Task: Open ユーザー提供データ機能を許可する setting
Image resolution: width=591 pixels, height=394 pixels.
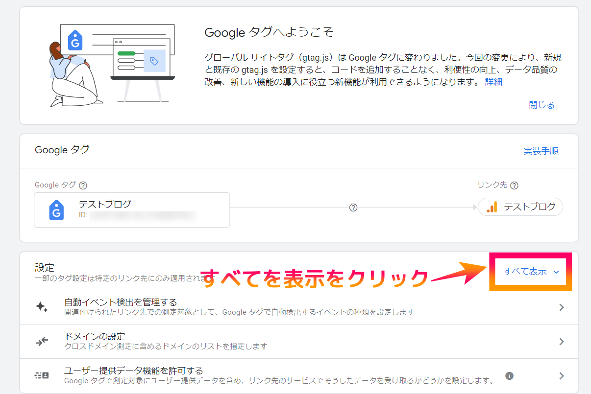Action: coord(299,375)
